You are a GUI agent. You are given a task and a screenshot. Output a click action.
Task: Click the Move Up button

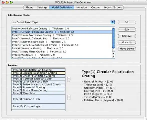tap(127, 42)
